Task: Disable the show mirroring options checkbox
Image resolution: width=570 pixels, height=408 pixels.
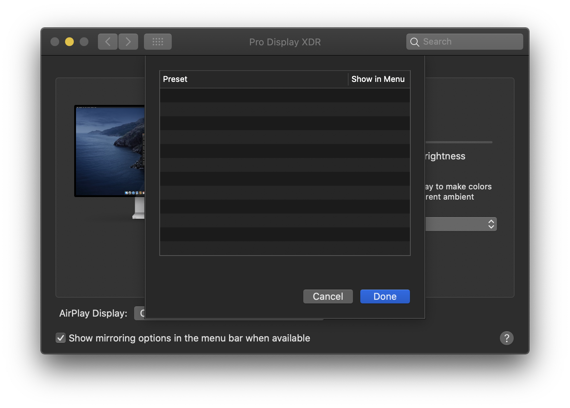Action: (x=61, y=338)
